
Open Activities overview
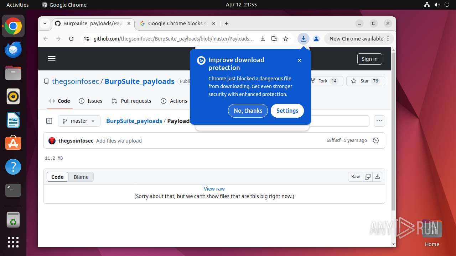[x=17, y=5]
